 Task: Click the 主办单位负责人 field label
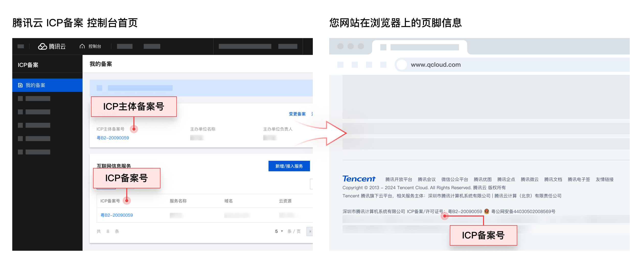click(278, 129)
